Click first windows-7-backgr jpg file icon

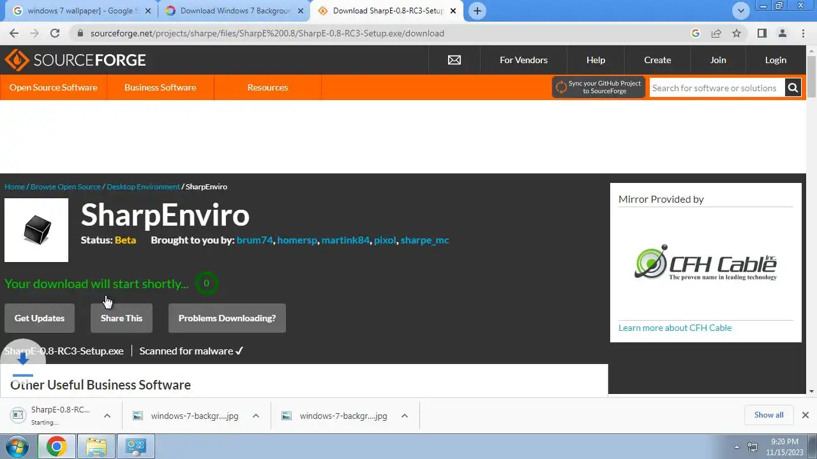tap(137, 416)
